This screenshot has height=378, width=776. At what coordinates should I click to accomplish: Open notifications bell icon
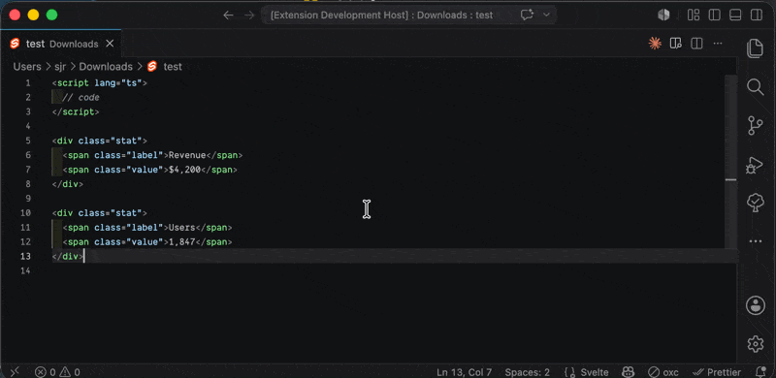(x=761, y=372)
